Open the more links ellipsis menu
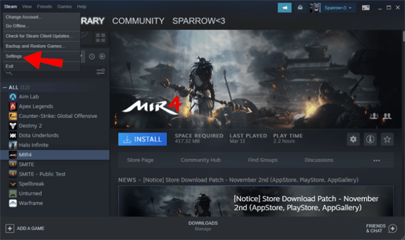The height and width of the screenshot is (240, 405). coord(377,160)
